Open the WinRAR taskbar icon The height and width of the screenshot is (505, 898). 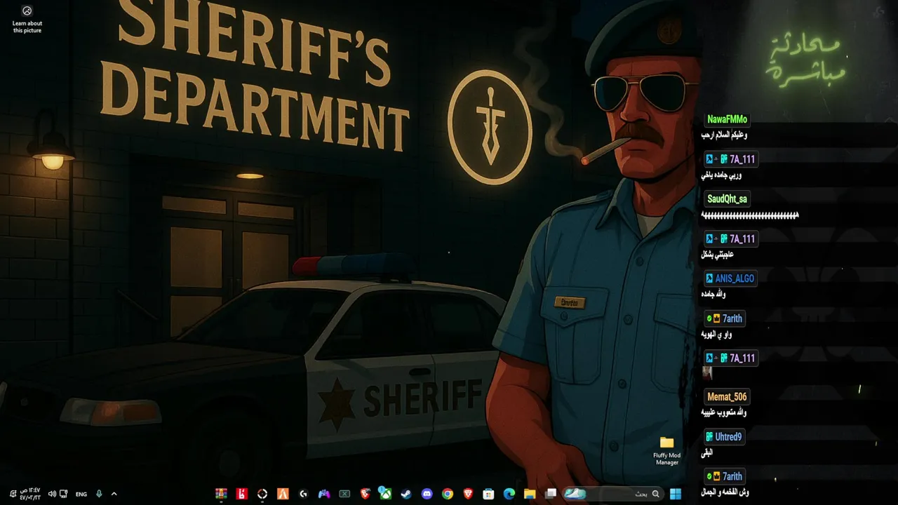(222, 494)
